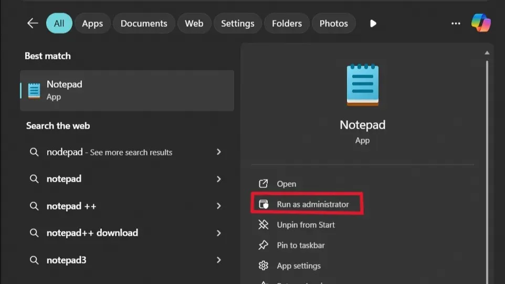
Task: Switch to the Documents filter tab
Action: 144,23
